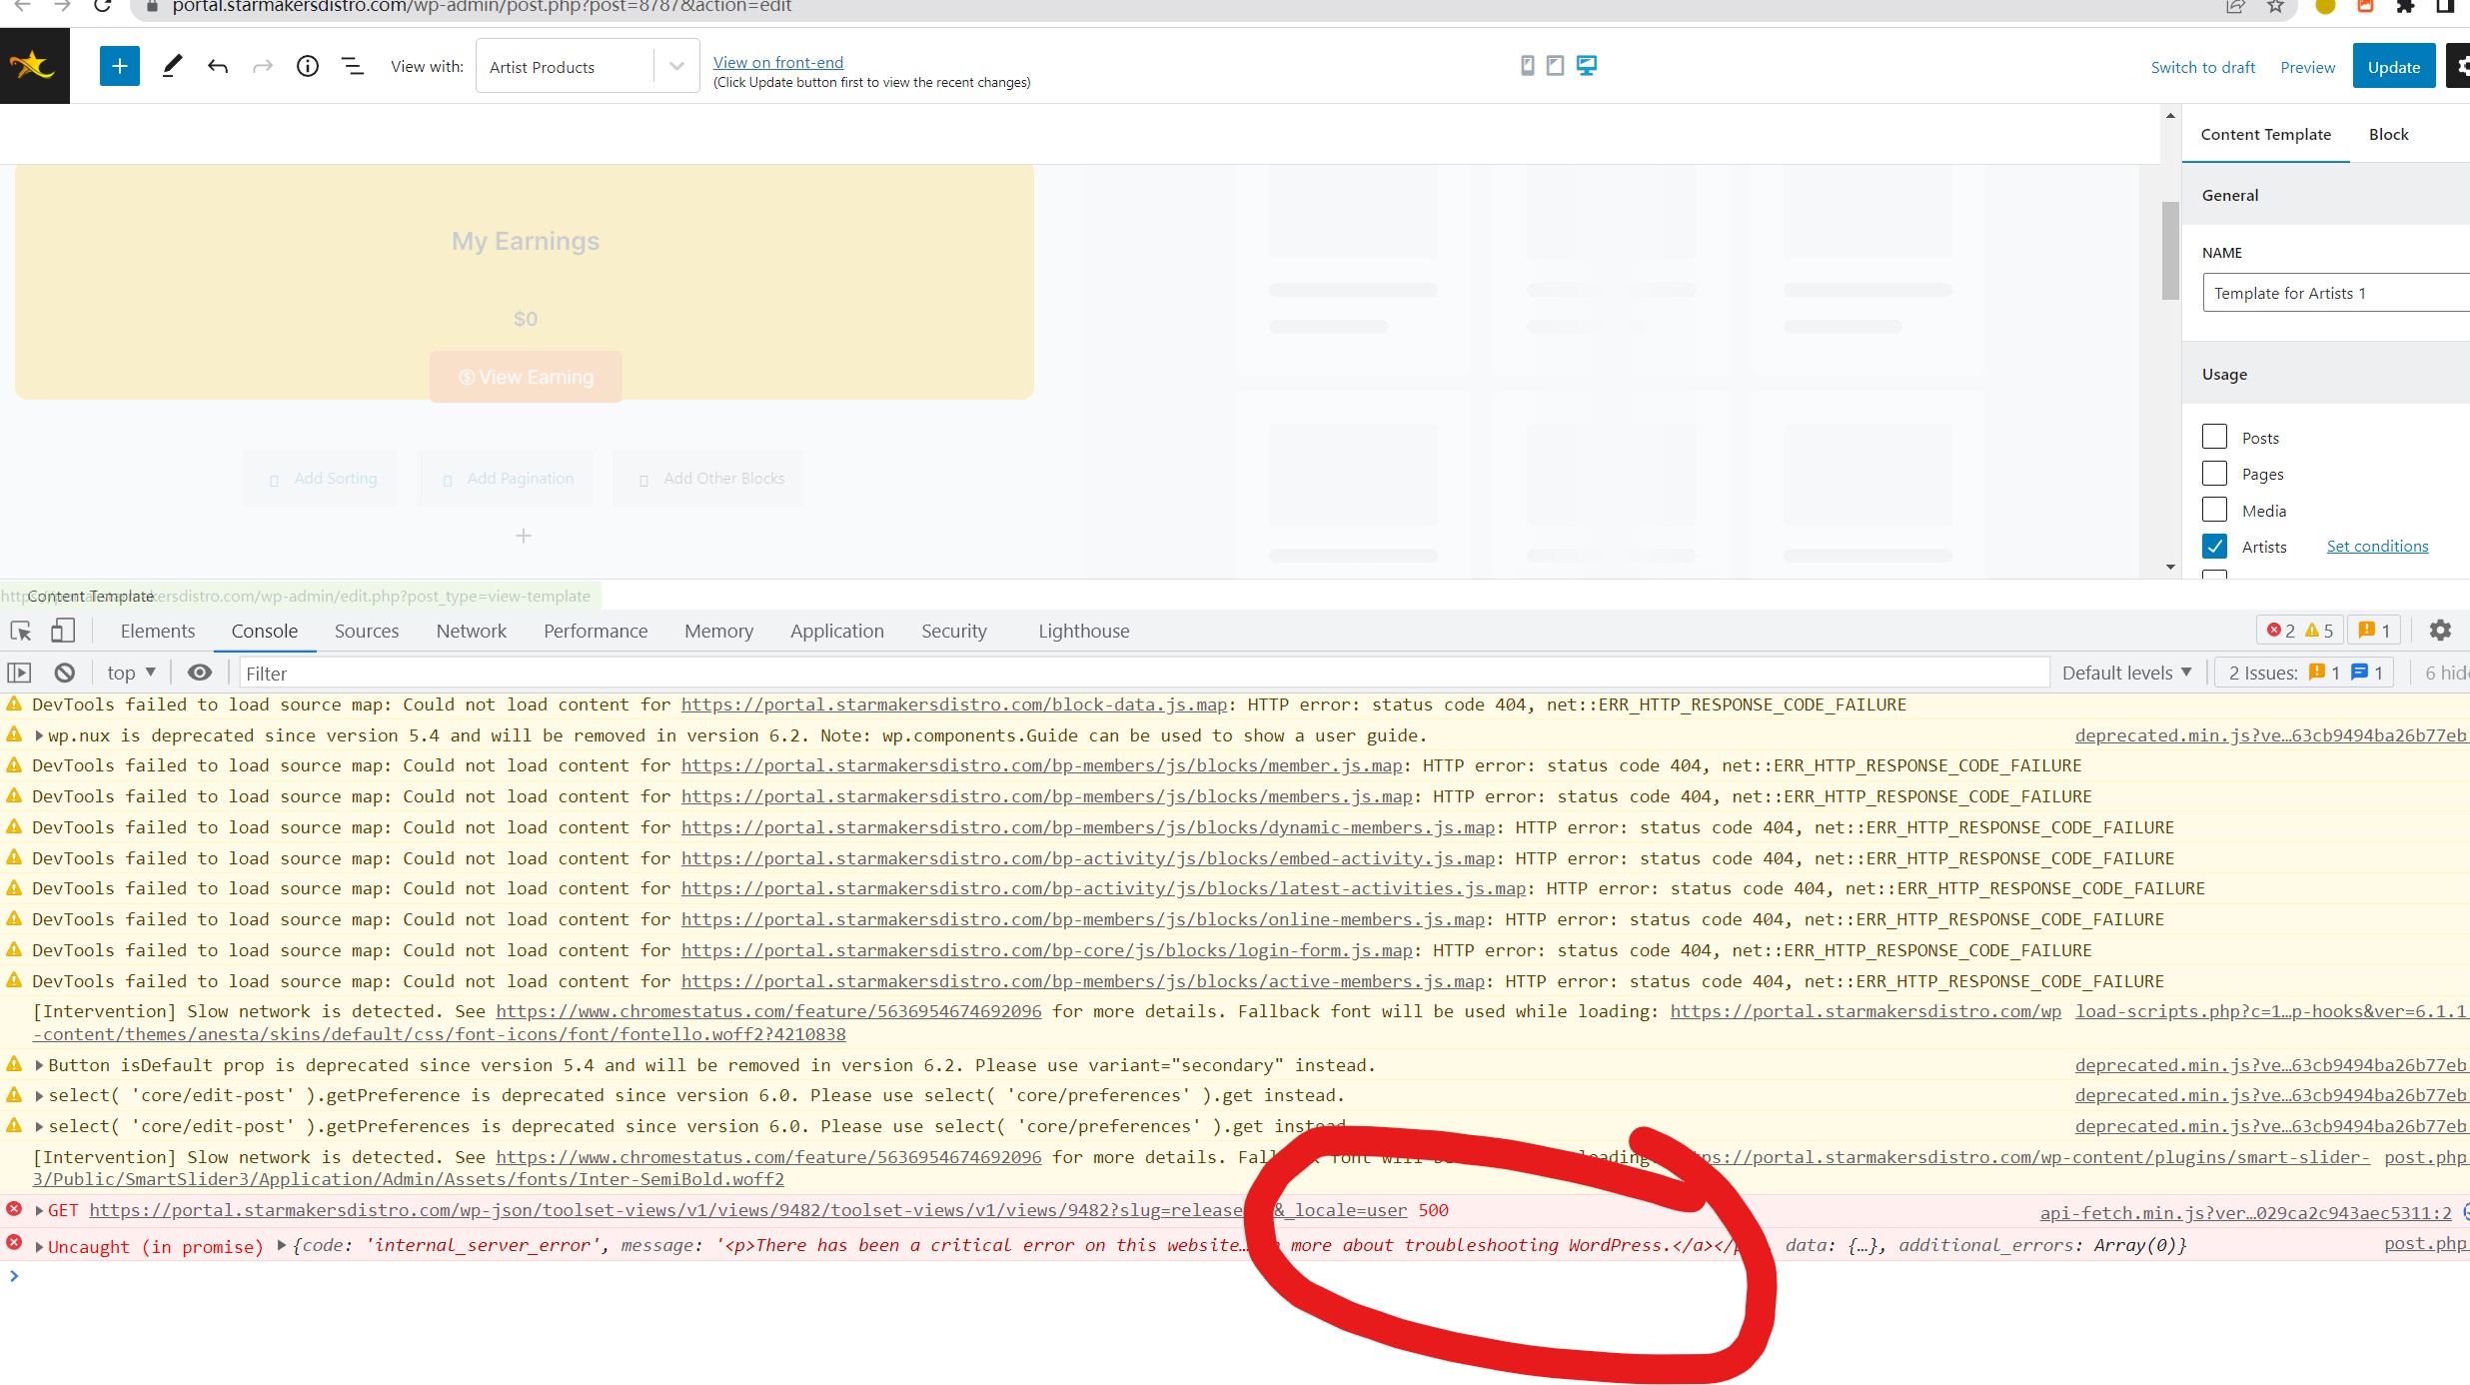
Task: Clear the console log
Action: [65, 673]
